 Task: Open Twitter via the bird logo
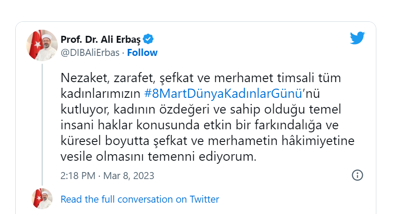click(357, 38)
